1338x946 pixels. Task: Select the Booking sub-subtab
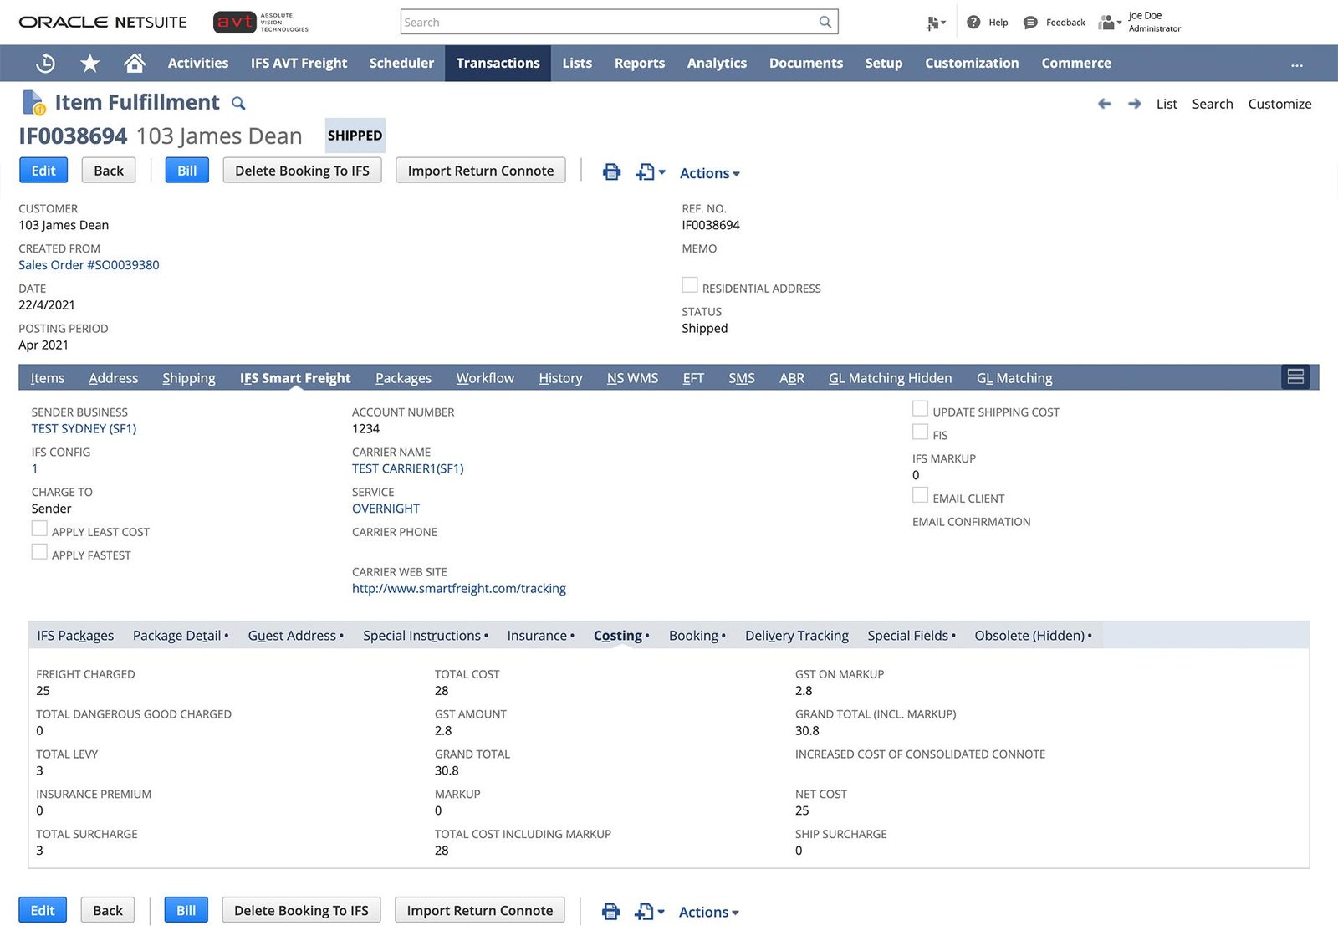[697, 636]
